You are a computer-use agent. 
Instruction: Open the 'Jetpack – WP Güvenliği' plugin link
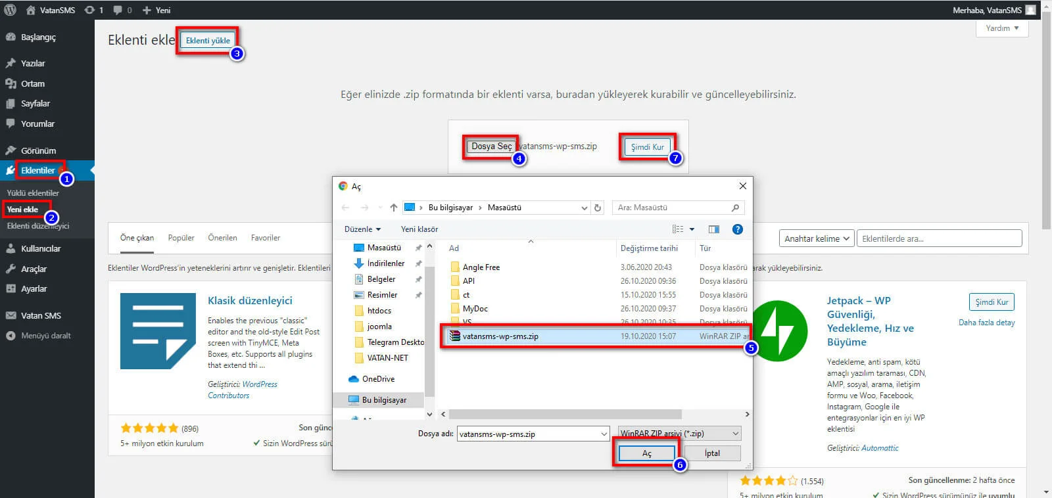click(870, 321)
